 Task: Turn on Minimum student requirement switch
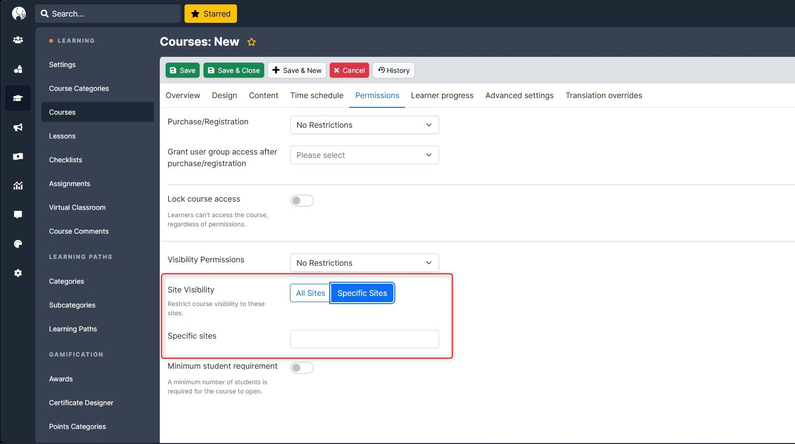tap(302, 368)
